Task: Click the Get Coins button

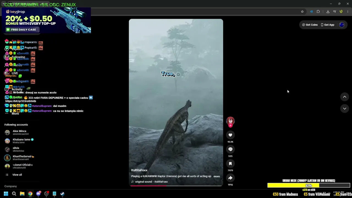Action: [x=310, y=25]
